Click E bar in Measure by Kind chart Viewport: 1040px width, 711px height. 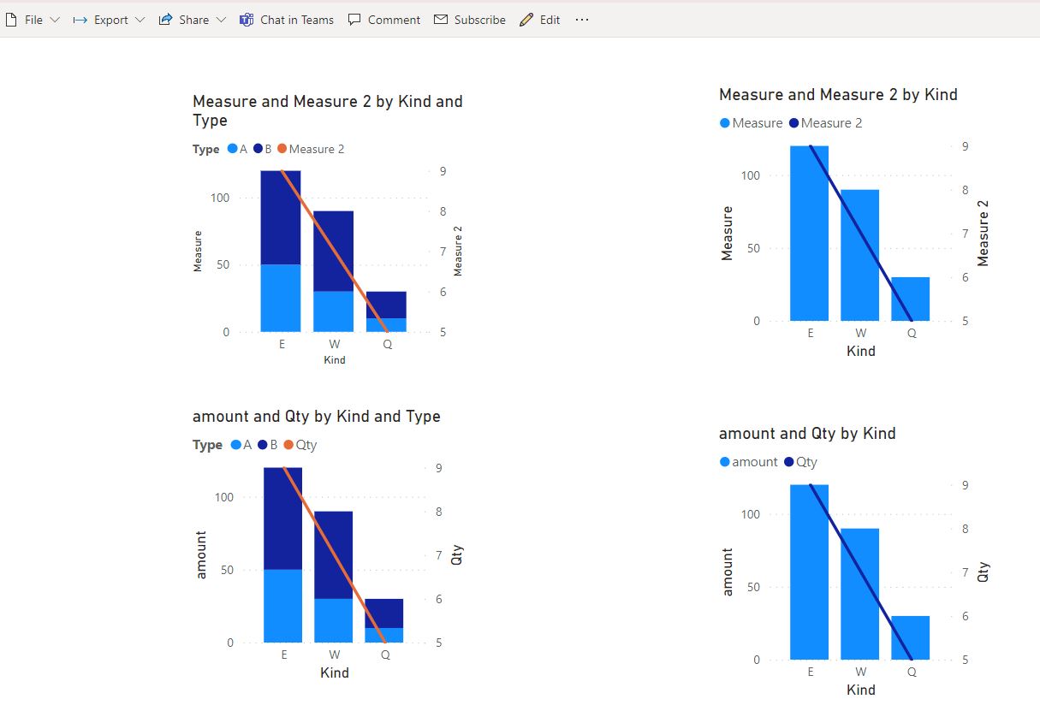point(809,234)
